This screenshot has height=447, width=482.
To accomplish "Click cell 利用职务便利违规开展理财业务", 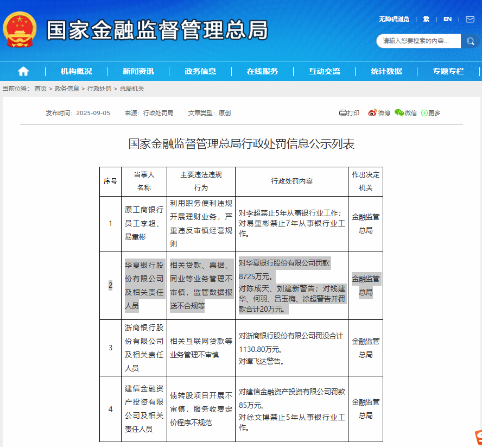I will click(x=201, y=224).
